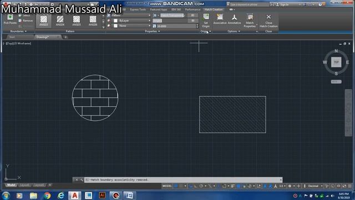Click the TOP face of ViewCube
The width and height of the screenshot is (355, 200).
(x=336, y=62)
